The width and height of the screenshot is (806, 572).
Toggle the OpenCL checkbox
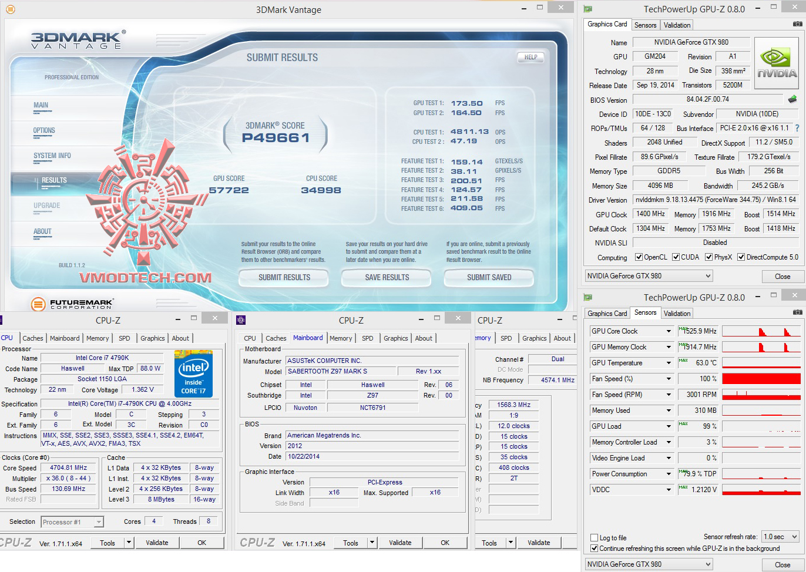tap(639, 257)
